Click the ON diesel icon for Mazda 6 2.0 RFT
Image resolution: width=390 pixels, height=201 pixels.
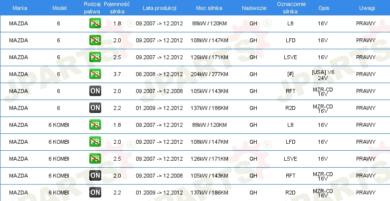coord(95,91)
